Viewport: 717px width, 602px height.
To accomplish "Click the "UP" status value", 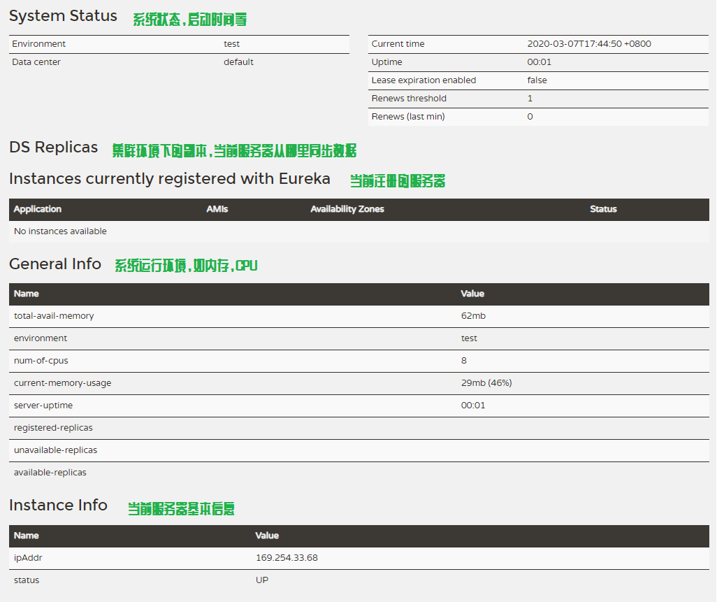I will pyautogui.click(x=262, y=580).
